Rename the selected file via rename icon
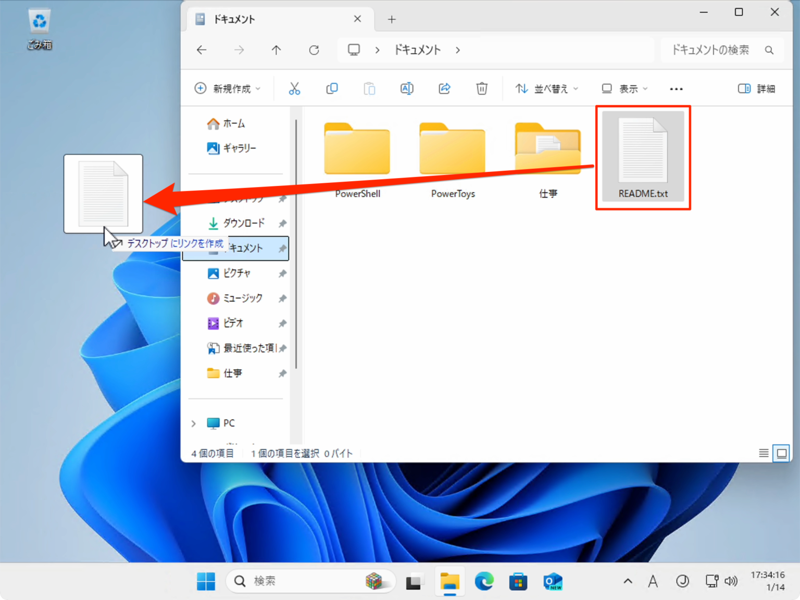The image size is (800, 600). pos(407,89)
